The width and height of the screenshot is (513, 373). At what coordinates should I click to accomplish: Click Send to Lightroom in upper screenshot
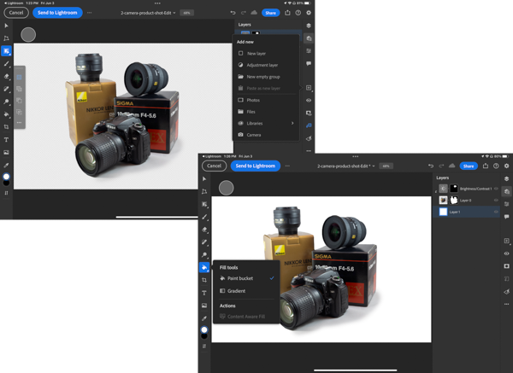57,13
